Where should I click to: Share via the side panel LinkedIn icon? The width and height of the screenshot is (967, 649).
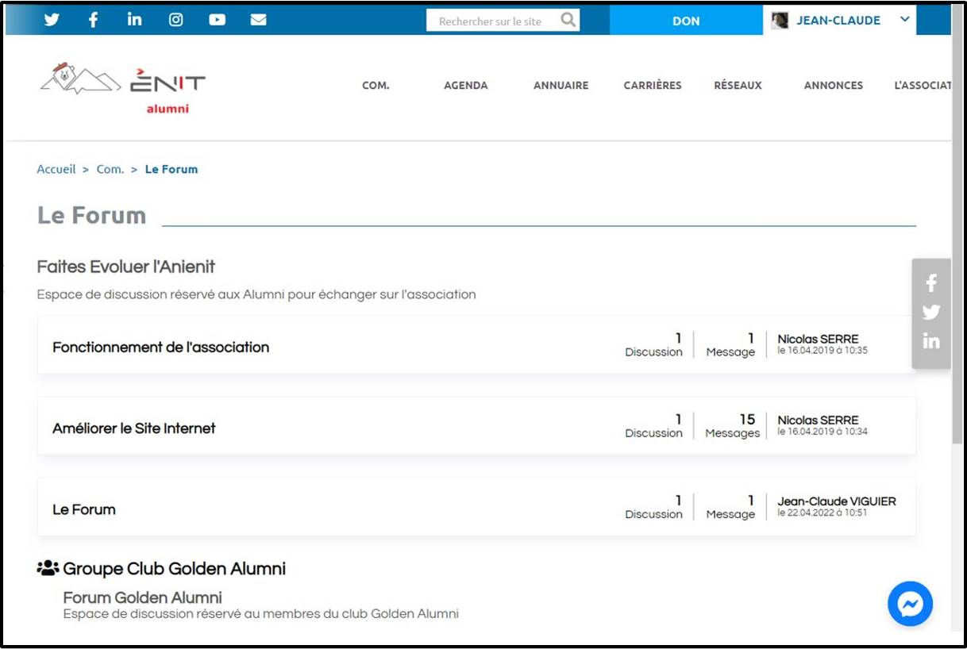(x=931, y=341)
